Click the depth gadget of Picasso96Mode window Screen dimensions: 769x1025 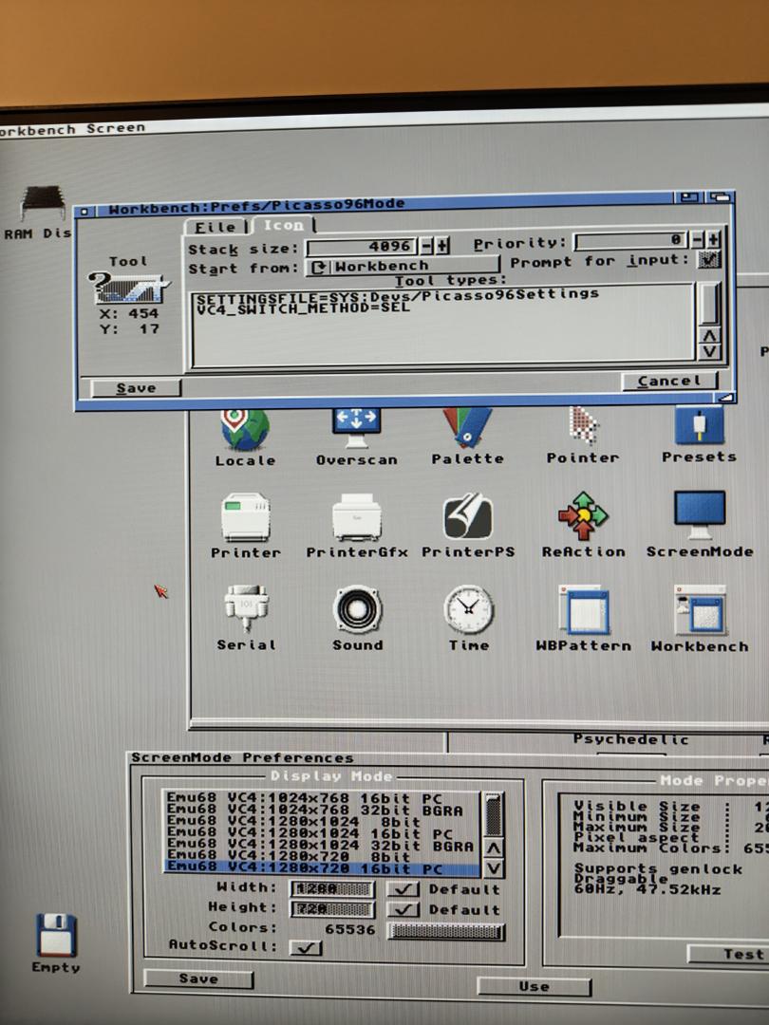tap(720, 196)
